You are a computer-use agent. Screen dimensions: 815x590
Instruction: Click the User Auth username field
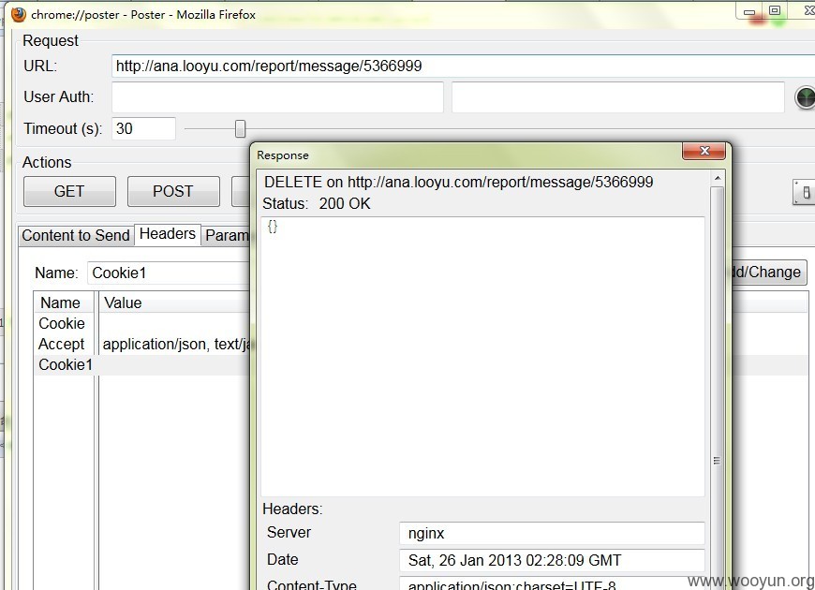coord(277,97)
